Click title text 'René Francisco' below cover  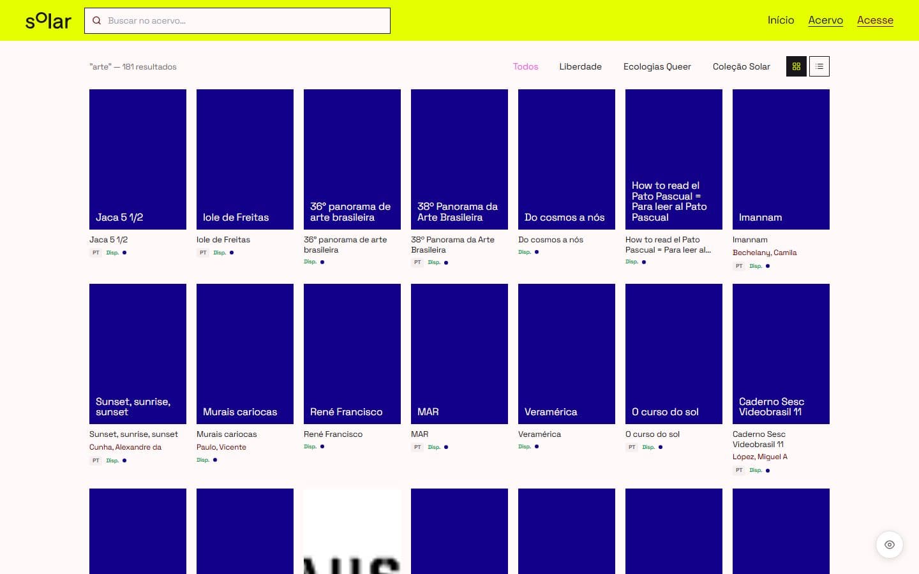(x=333, y=434)
